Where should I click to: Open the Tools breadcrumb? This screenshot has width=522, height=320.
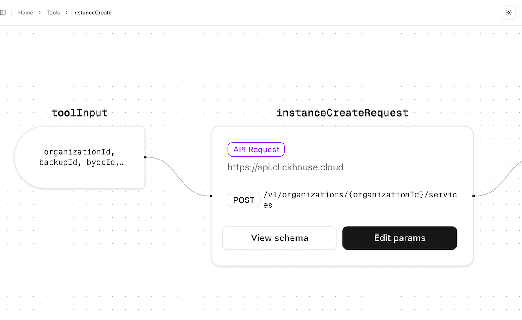click(x=53, y=13)
